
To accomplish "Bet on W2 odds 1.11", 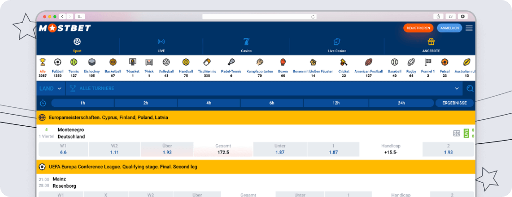I will click(x=114, y=149).
